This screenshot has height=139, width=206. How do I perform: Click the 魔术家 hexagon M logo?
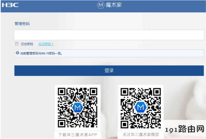[x=101, y=5]
